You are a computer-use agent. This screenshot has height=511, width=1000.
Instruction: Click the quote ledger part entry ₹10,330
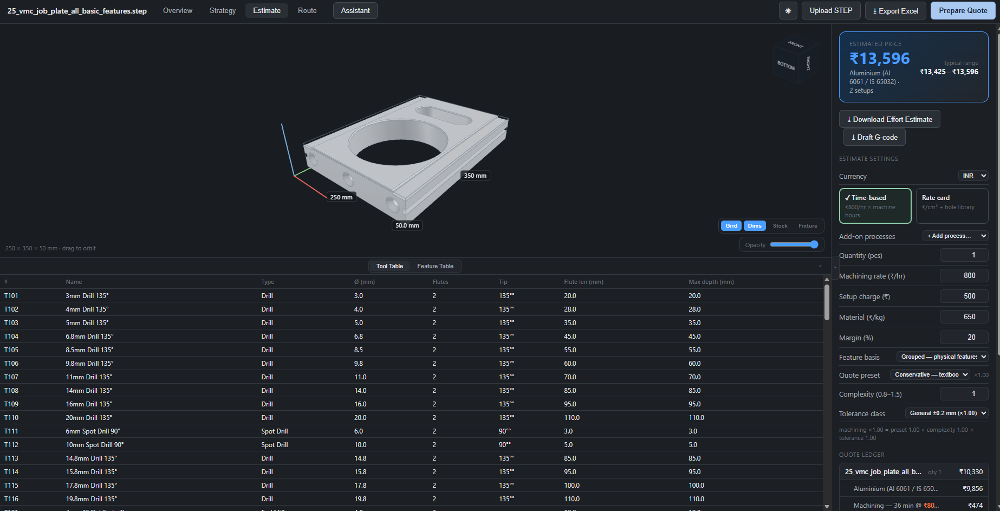click(914, 472)
